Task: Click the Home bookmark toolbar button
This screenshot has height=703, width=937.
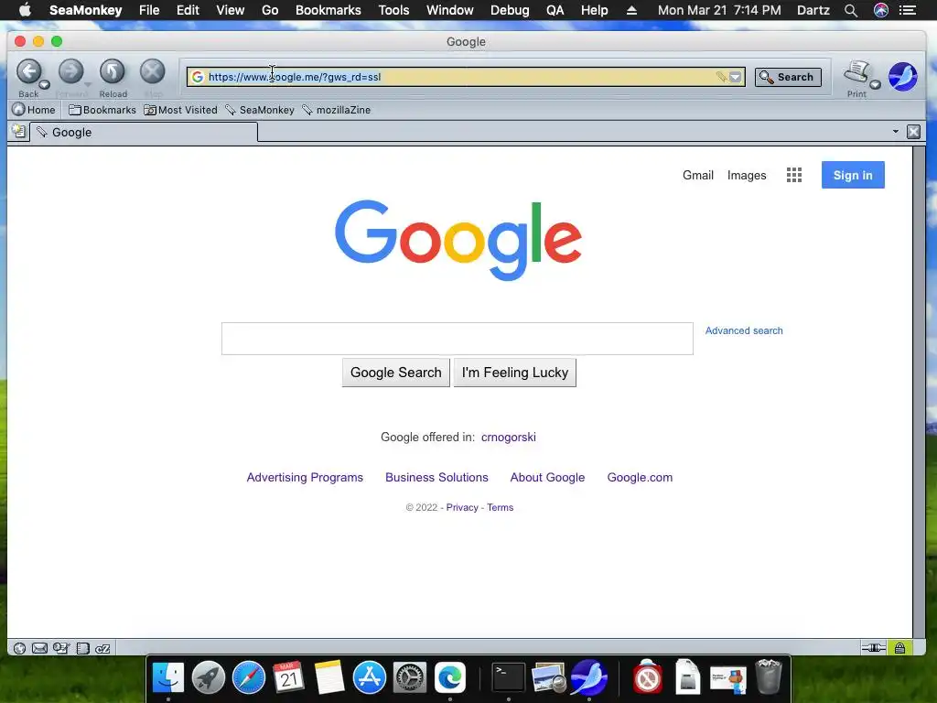Action: click(34, 110)
